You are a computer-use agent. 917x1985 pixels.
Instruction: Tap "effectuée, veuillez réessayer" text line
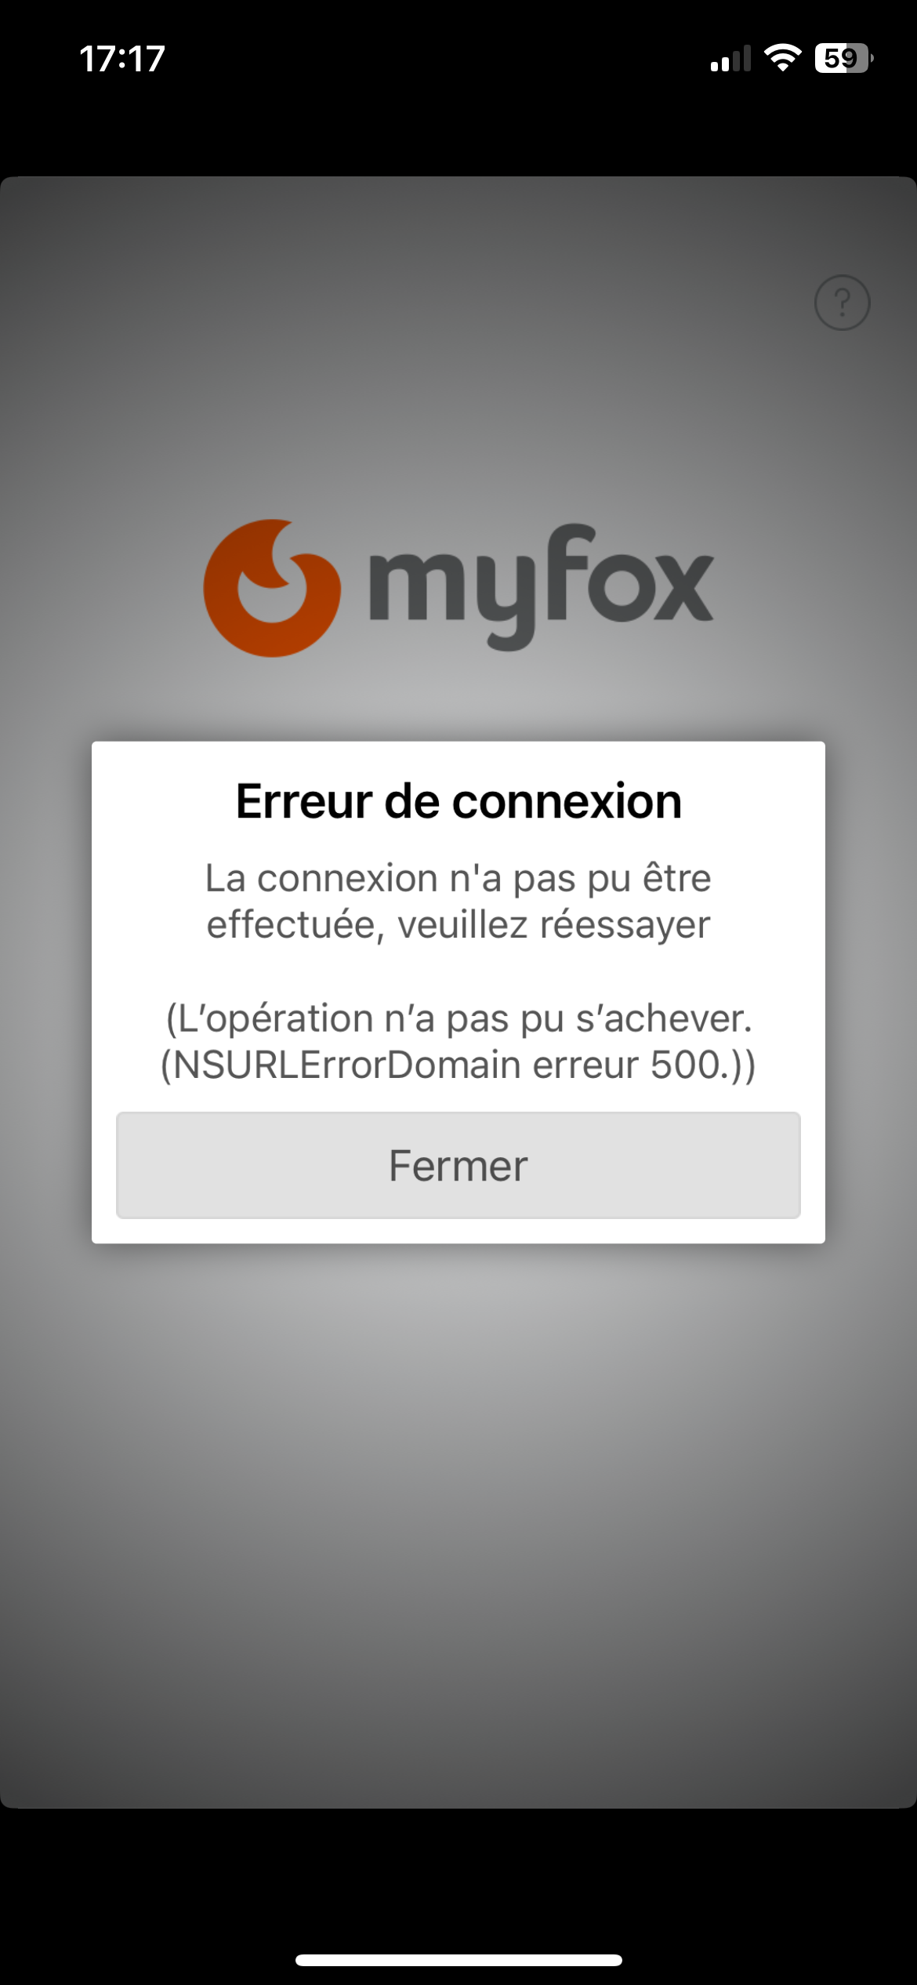[x=458, y=925]
